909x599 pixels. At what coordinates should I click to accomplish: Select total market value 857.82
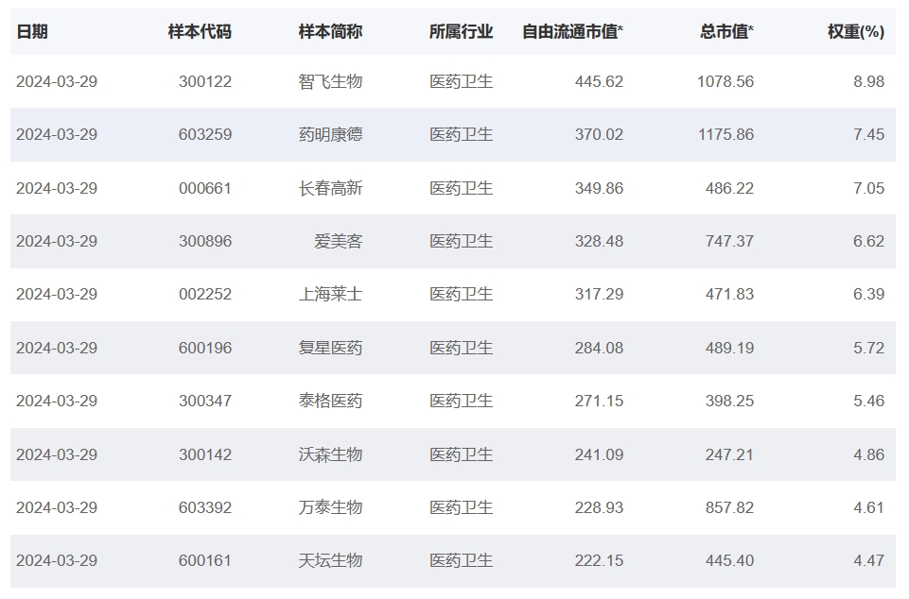[730, 507]
